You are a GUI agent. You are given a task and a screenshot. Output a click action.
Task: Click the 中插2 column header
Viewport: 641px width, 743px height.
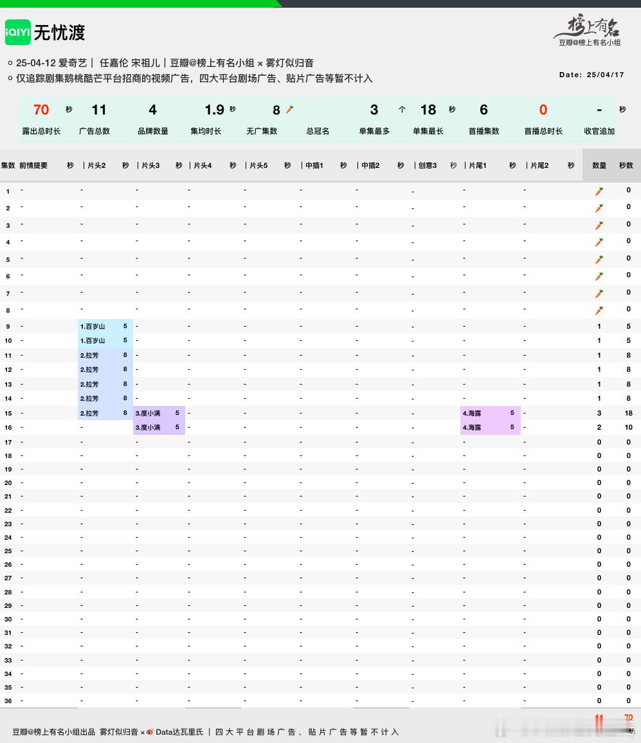(x=370, y=165)
